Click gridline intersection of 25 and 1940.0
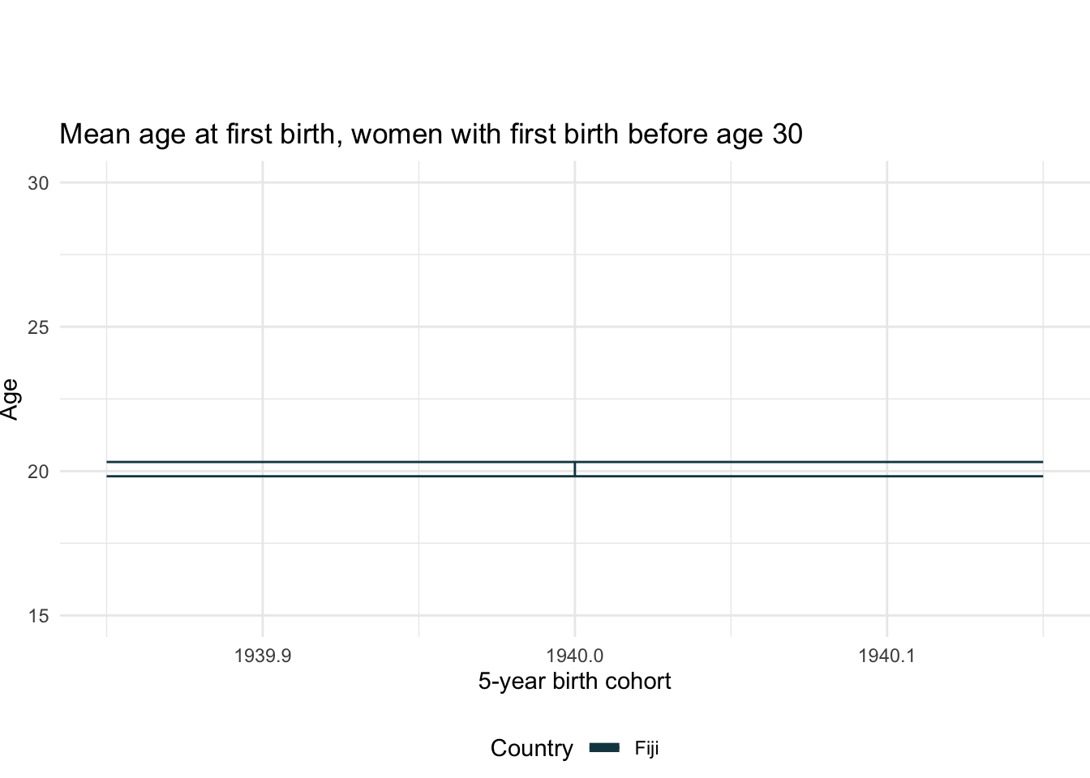Image resolution: width=1090 pixels, height=778 pixels. tap(575, 327)
